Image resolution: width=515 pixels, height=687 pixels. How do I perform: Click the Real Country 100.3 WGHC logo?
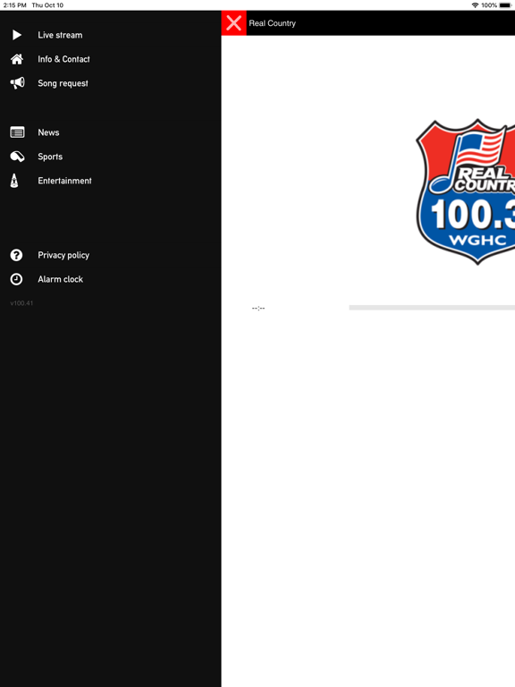pyautogui.click(x=466, y=191)
